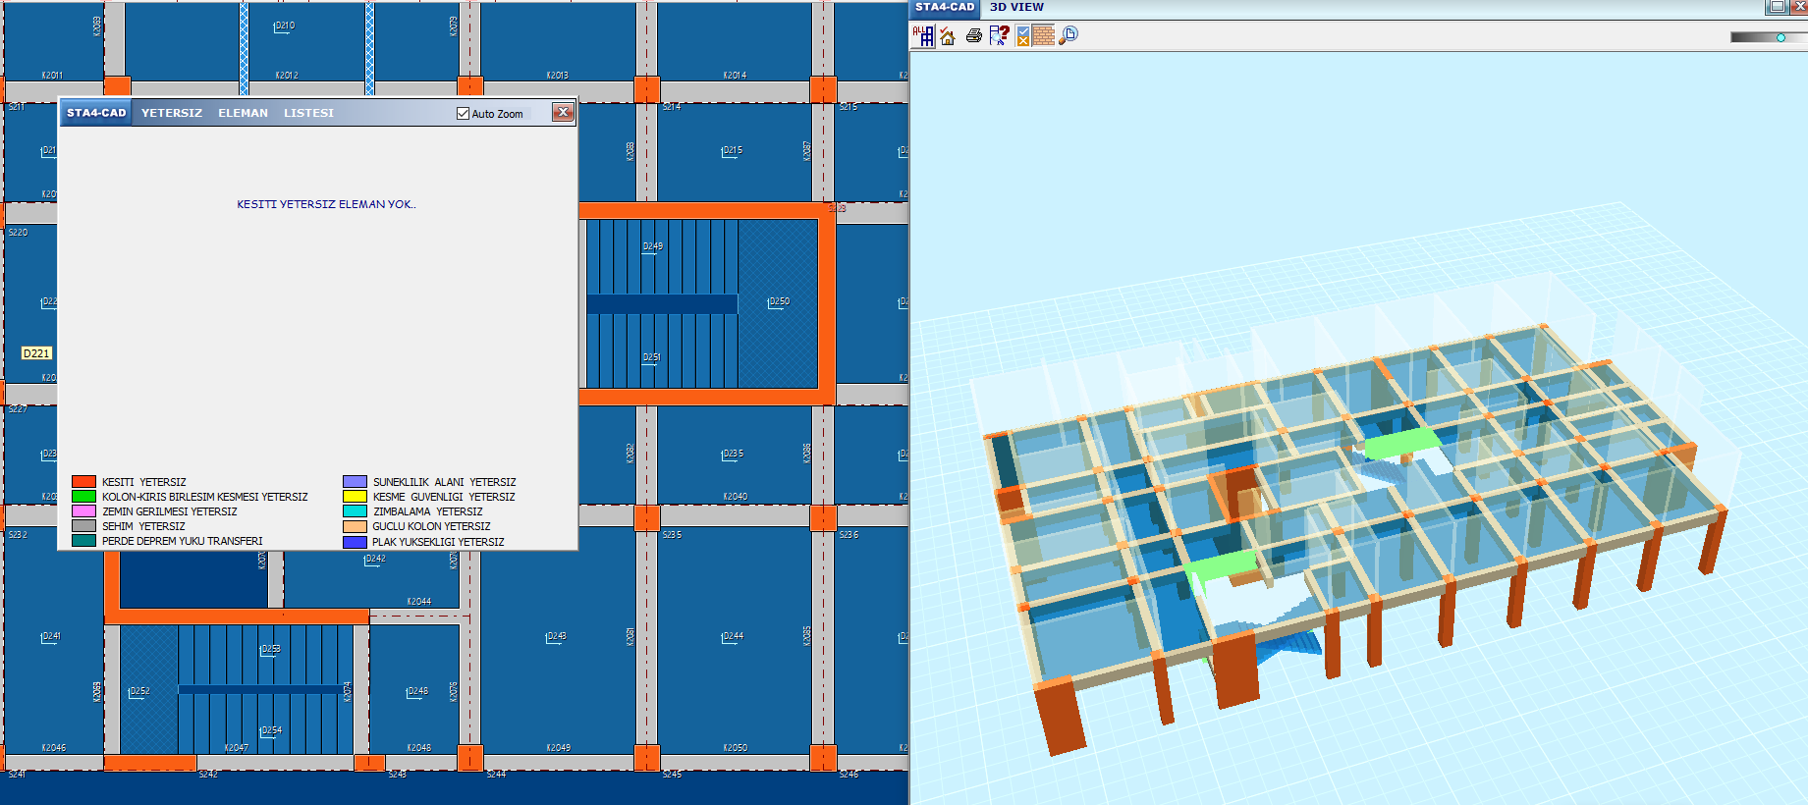The height and width of the screenshot is (805, 1808).
Task: Uncheck the Auto Zoom checkbox
Action: (x=463, y=114)
